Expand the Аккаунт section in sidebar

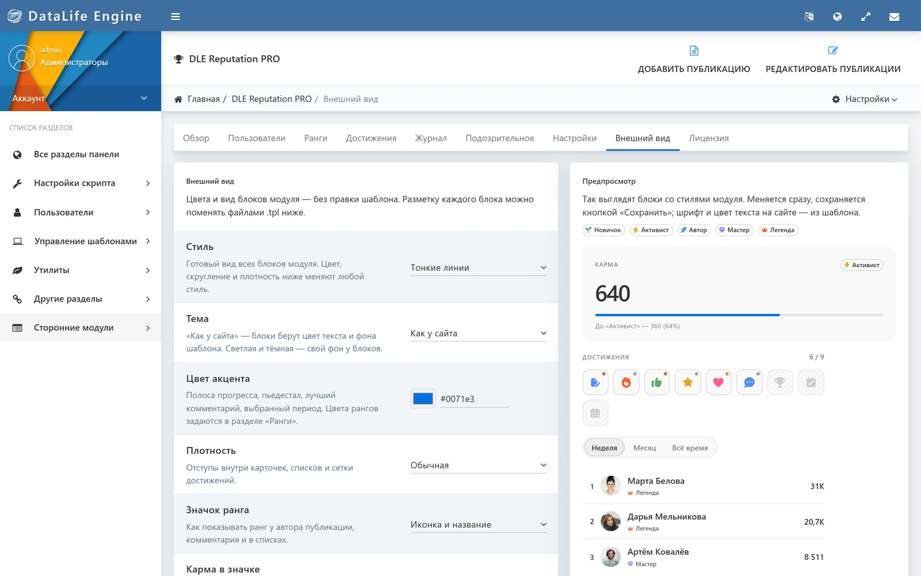(81, 98)
